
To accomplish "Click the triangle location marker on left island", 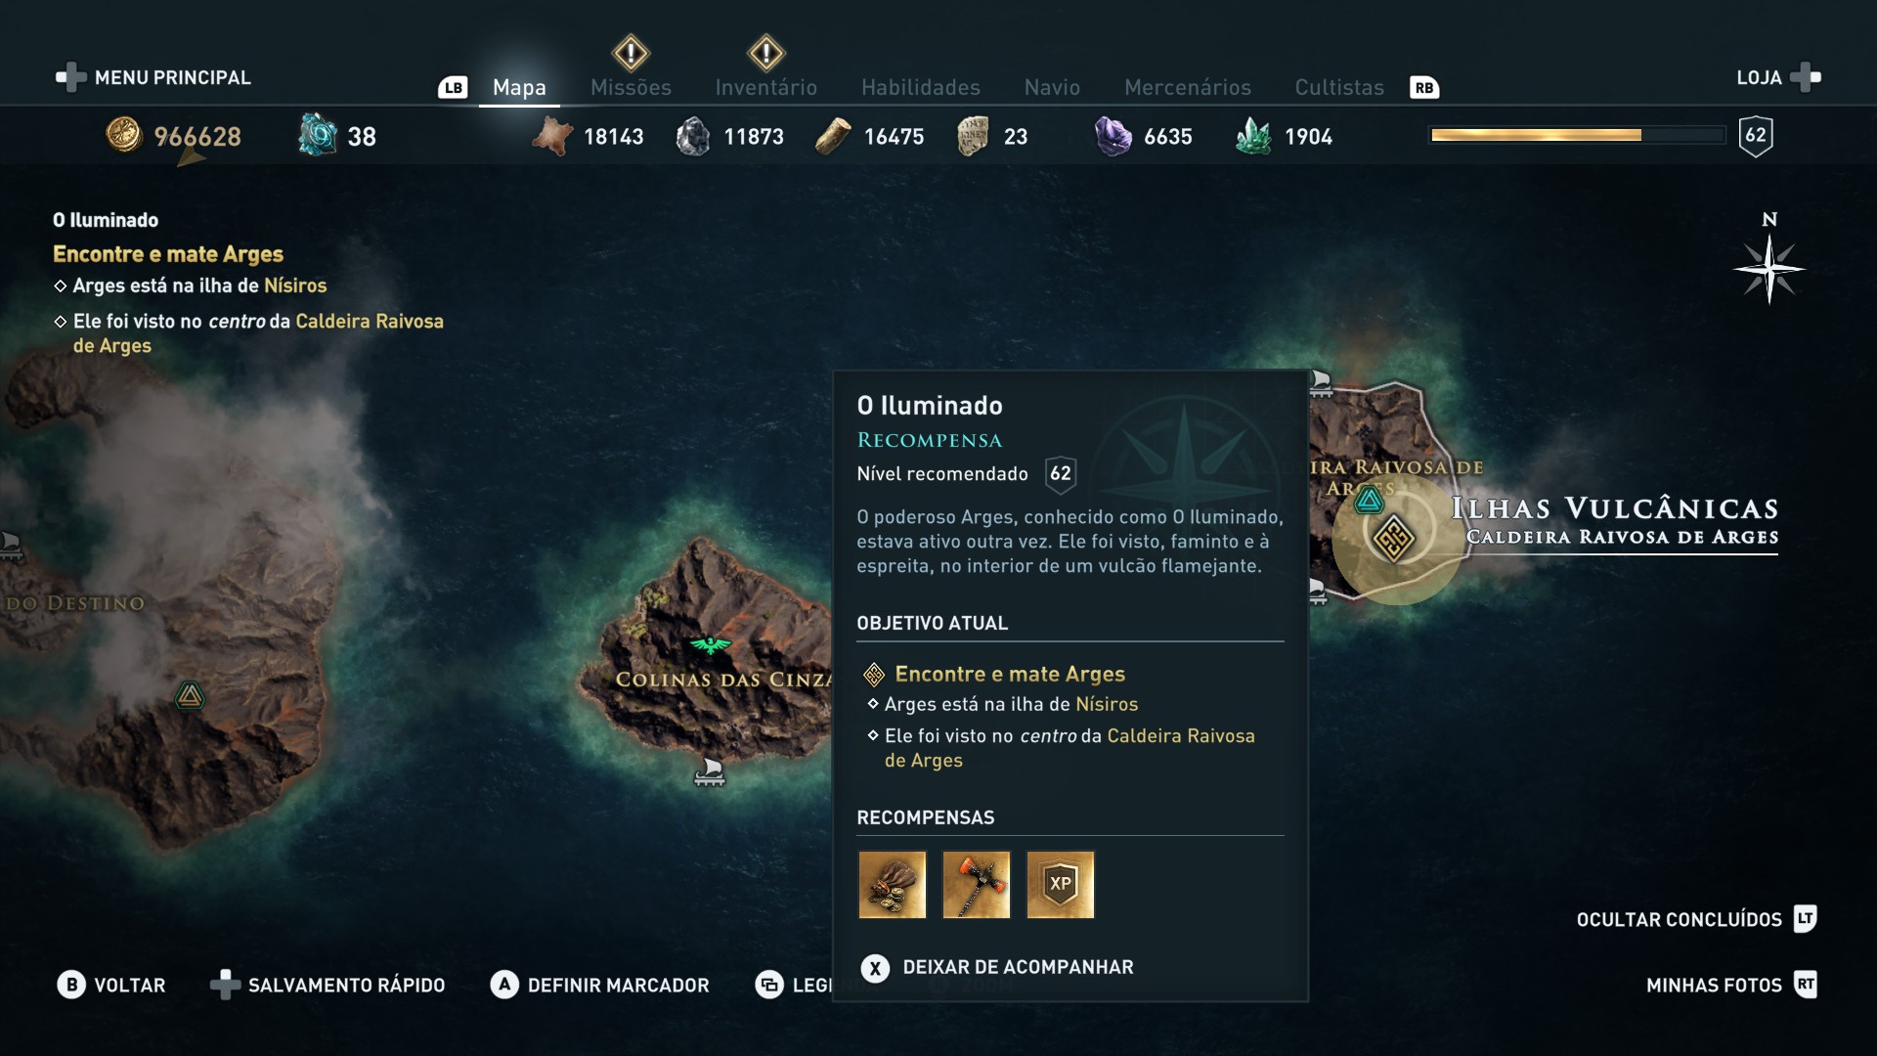I will pyautogui.click(x=190, y=696).
